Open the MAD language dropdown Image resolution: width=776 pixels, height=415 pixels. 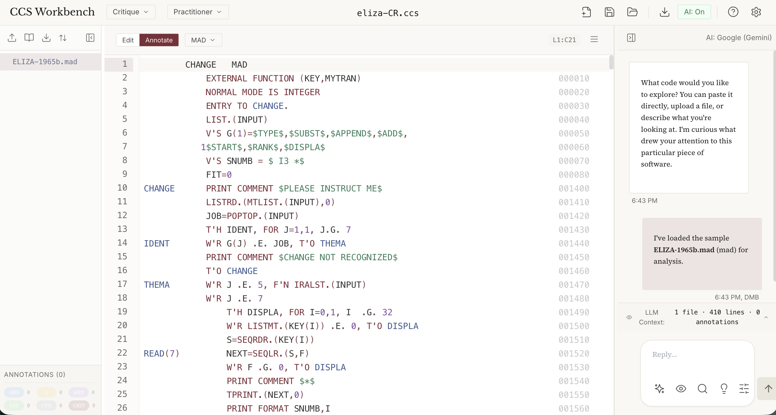[x=203, y=40]
